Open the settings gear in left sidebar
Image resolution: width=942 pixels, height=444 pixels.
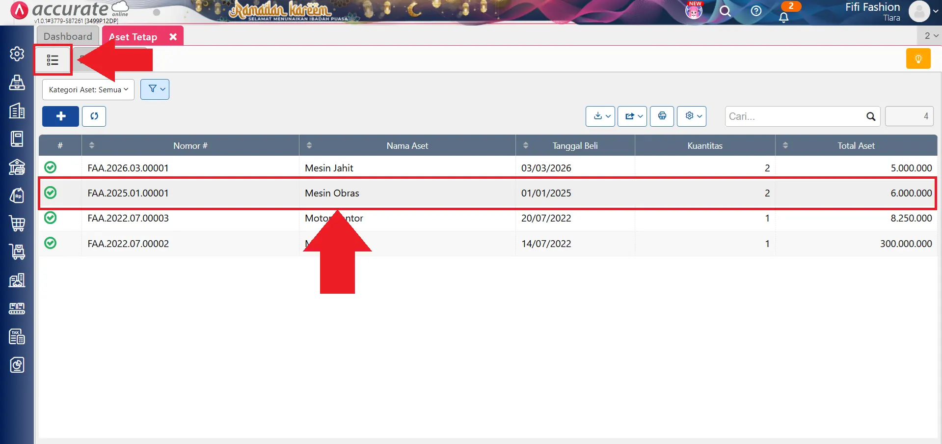17,54
